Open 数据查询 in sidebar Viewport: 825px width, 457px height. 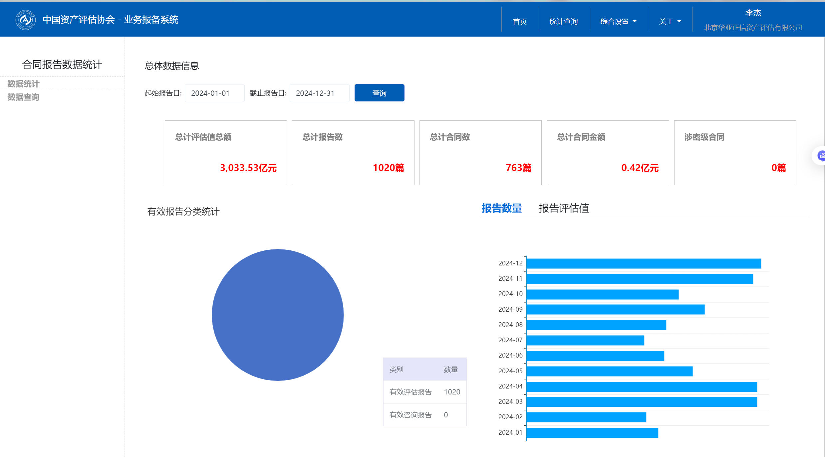click(23, 97)
